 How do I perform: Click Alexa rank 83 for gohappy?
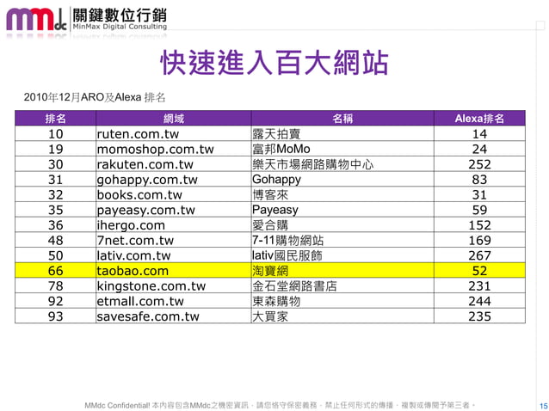(479, 180)
